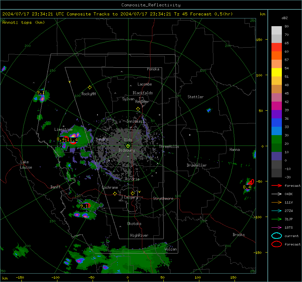302x282 pixels.
Task: Click the Cochrane city label
Action: [x=110, y=187]
